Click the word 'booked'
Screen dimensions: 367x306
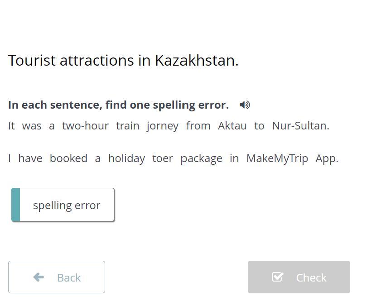pos(68,158)
